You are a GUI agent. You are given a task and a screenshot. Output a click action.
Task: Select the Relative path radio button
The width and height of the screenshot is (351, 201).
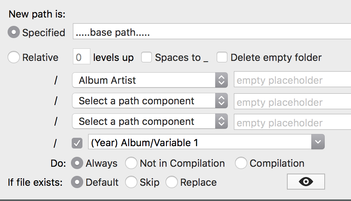pyautogui.click(x=14, y=57)
